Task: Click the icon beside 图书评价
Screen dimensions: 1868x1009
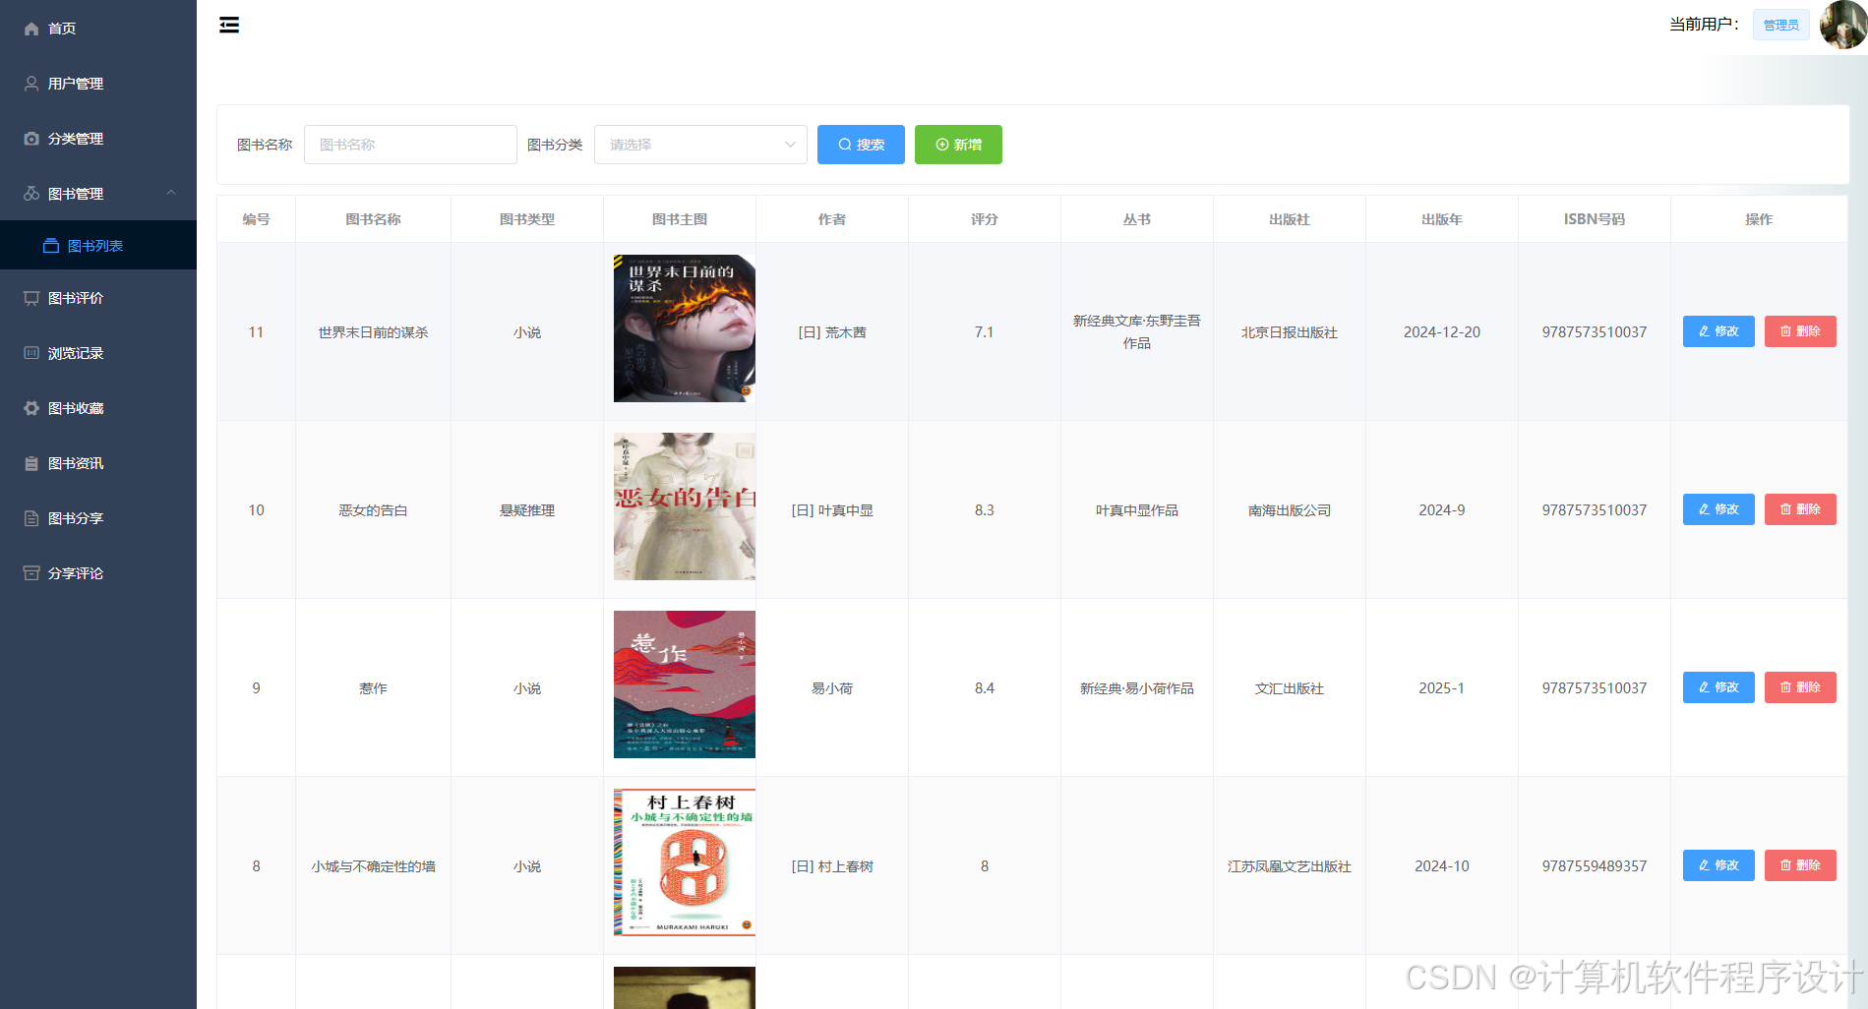Action: coord(31,298)
